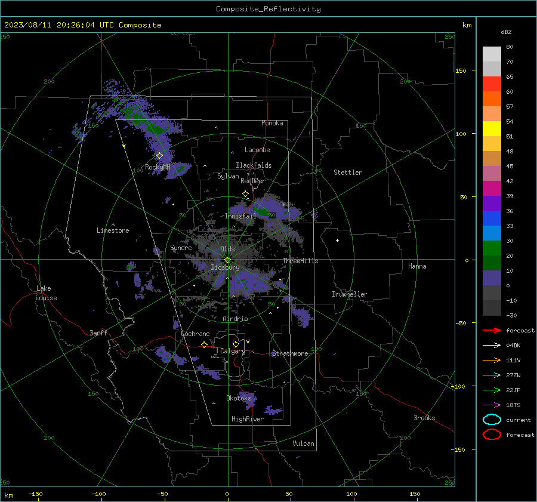Click the green 22JP arrow icon
This screenshot has height=502, width=537.
[492, 390]
